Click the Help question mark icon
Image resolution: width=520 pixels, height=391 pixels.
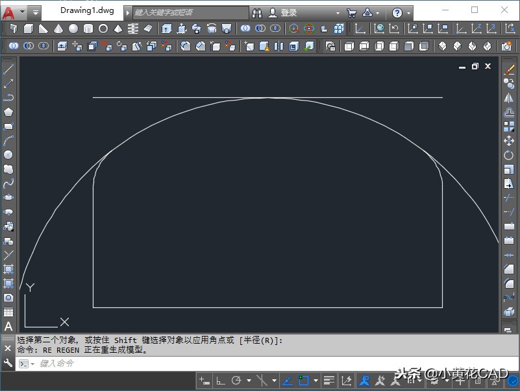(397, 12)
